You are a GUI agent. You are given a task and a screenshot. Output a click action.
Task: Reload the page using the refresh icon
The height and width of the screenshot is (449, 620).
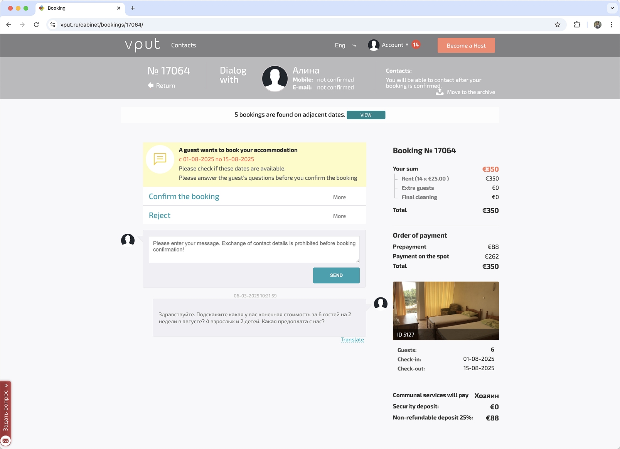tap(36, 25)
